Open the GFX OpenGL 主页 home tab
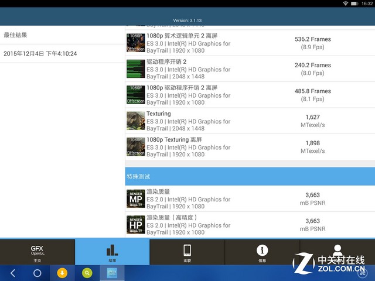This screenshot has height=281, width=375. point(37,252)
